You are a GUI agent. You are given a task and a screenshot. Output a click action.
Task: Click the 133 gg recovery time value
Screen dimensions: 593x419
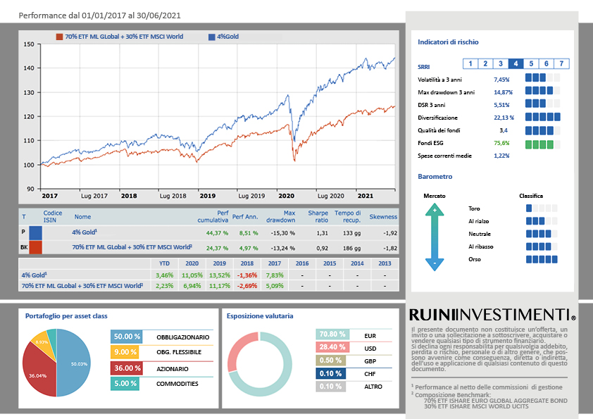[351, 233]
